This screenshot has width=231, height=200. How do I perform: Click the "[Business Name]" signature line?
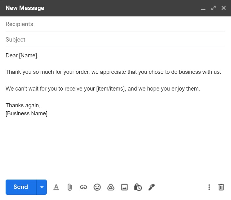26,113
